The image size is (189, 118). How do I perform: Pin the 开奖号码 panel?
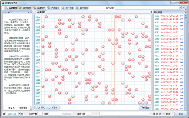coord(185,12)
